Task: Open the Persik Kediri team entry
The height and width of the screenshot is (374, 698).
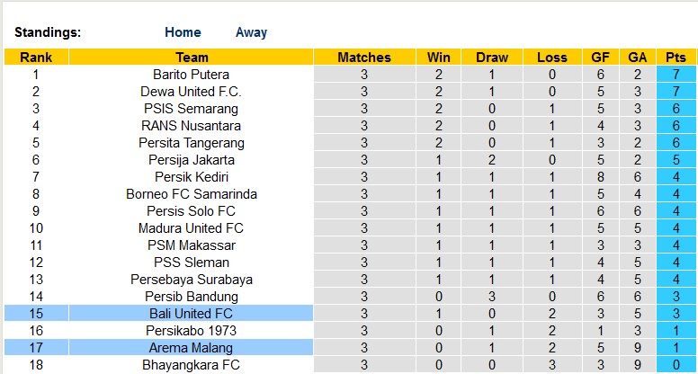Action: tap(192, 176)
